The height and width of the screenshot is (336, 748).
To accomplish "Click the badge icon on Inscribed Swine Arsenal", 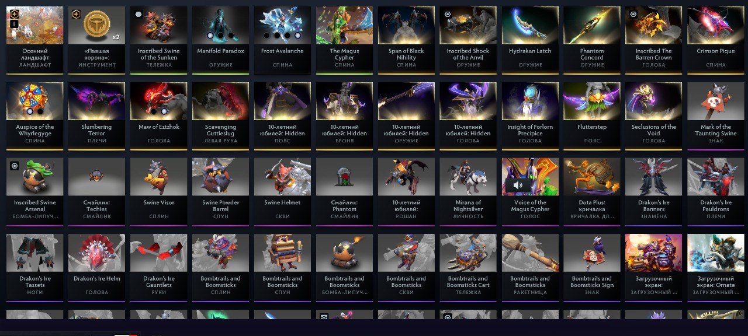I will [x=15, y=166].
